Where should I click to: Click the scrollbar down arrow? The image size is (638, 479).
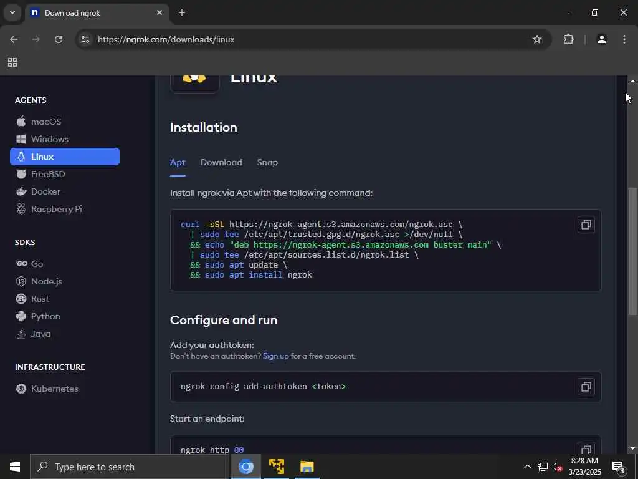tap(632, 449)
